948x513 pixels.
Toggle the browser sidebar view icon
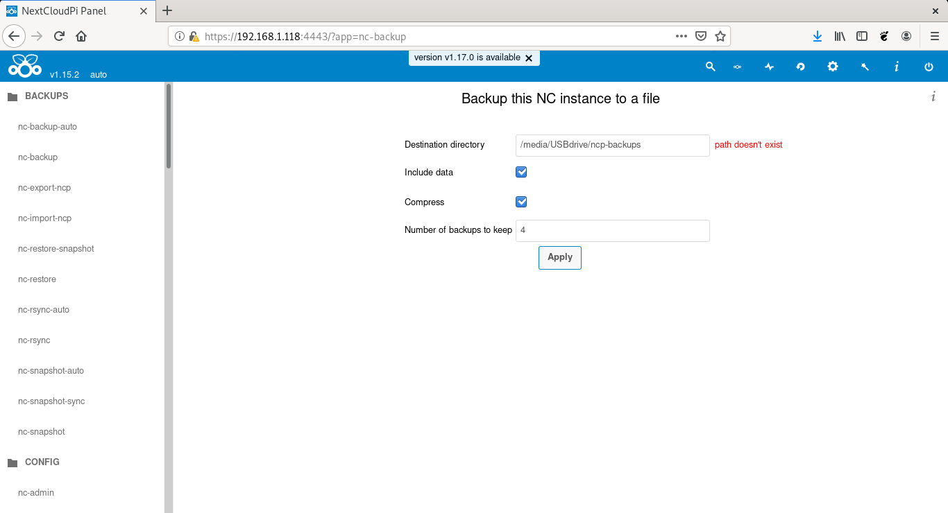click(x=862, y=36)
